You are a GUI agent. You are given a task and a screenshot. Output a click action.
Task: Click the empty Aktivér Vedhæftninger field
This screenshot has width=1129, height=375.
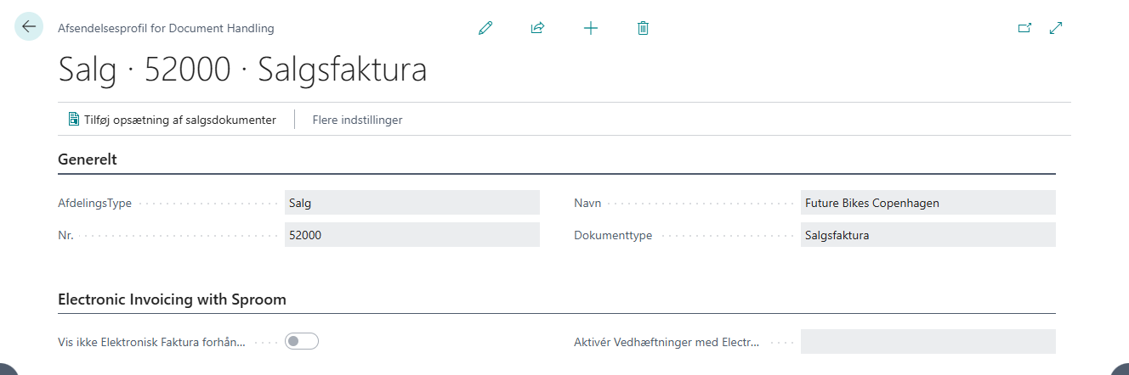(x=928, y=341)
